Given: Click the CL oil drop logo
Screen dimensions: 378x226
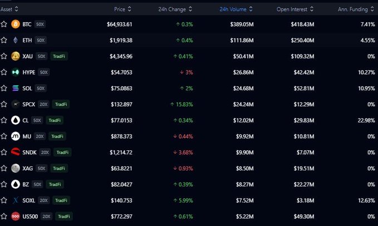Looking at the screenshot, I should (x=16, y=120).
